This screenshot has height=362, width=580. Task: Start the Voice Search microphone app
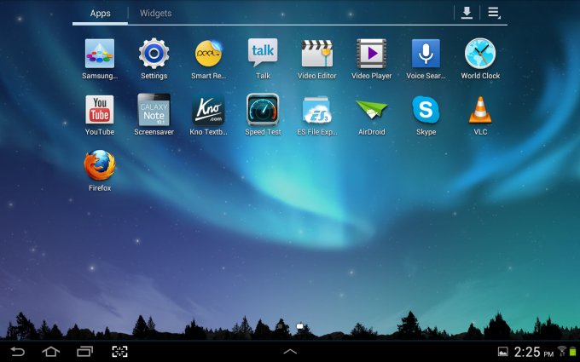tap(426, 54)
